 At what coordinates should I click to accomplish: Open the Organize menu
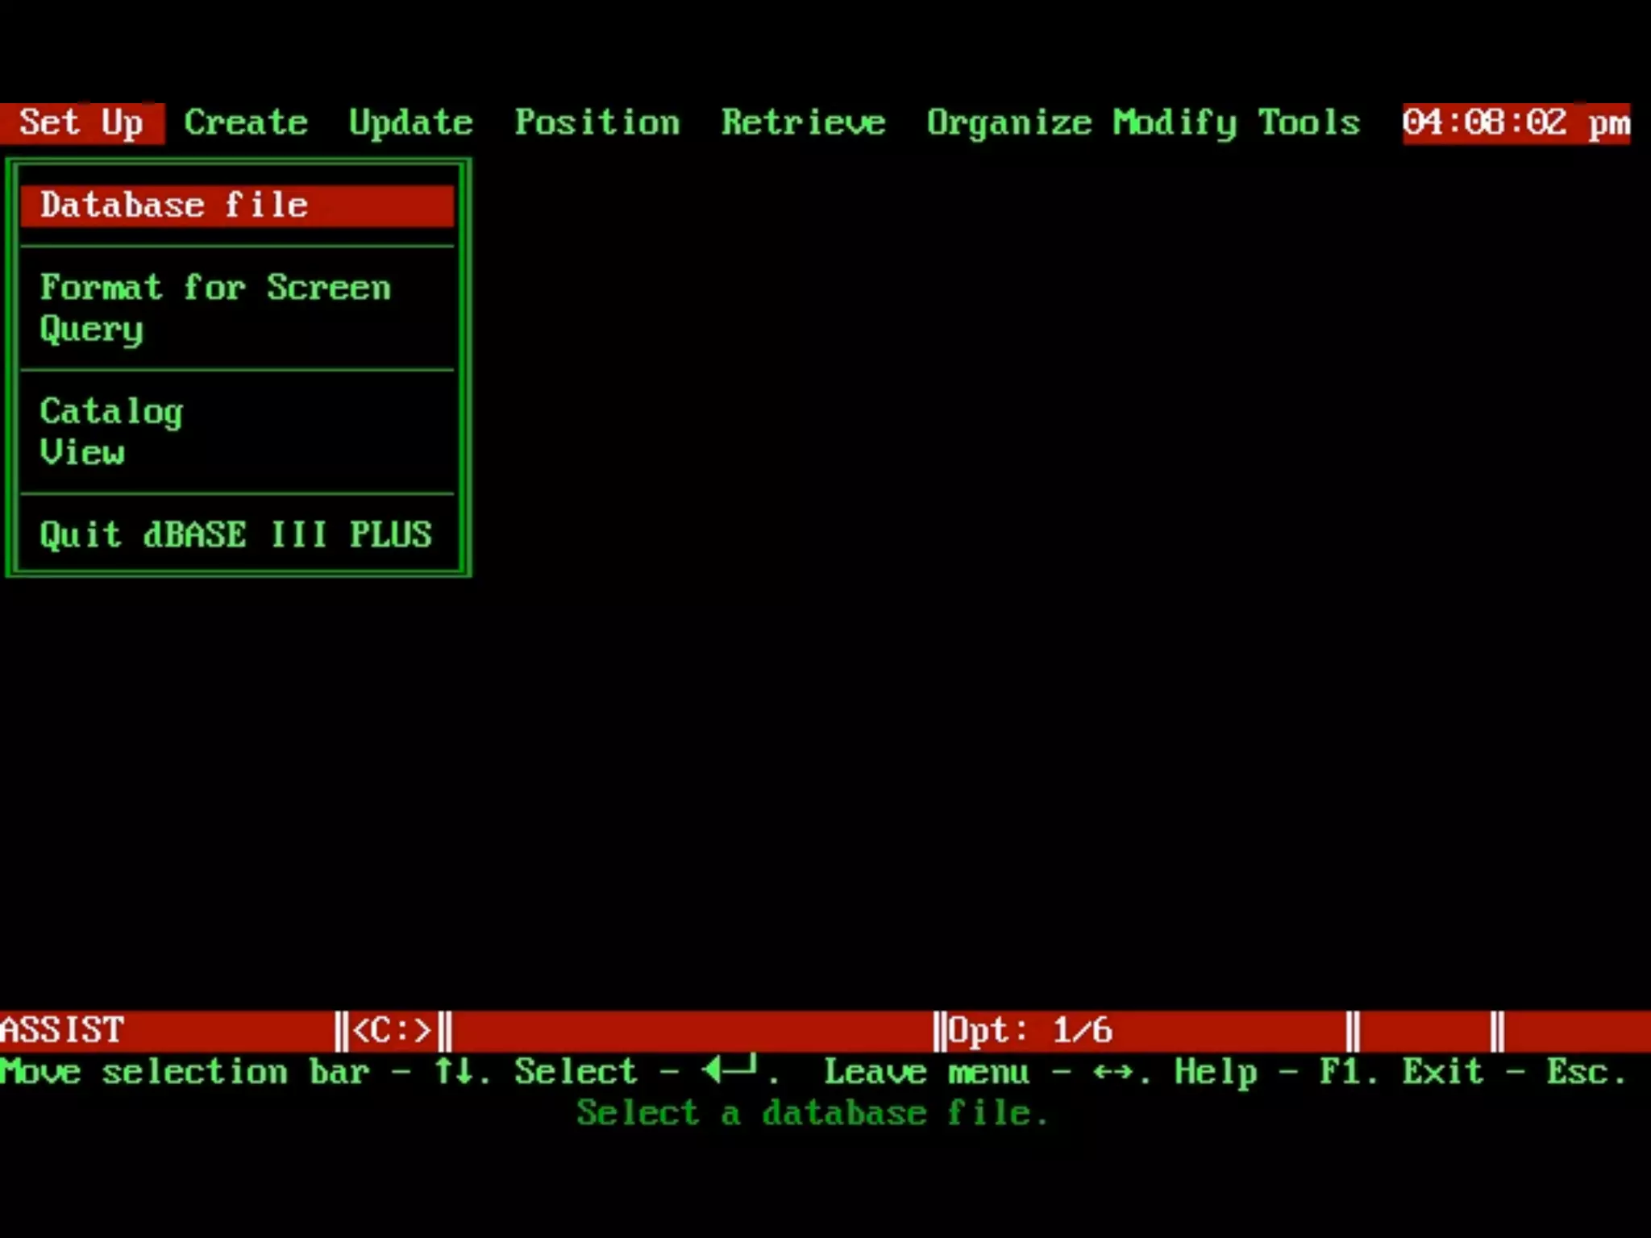pyautogui.click(x=1008, y=123)
